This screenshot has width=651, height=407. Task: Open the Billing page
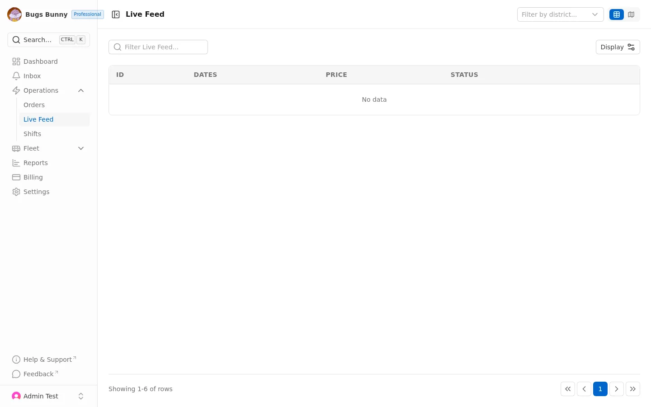(48, 177)
